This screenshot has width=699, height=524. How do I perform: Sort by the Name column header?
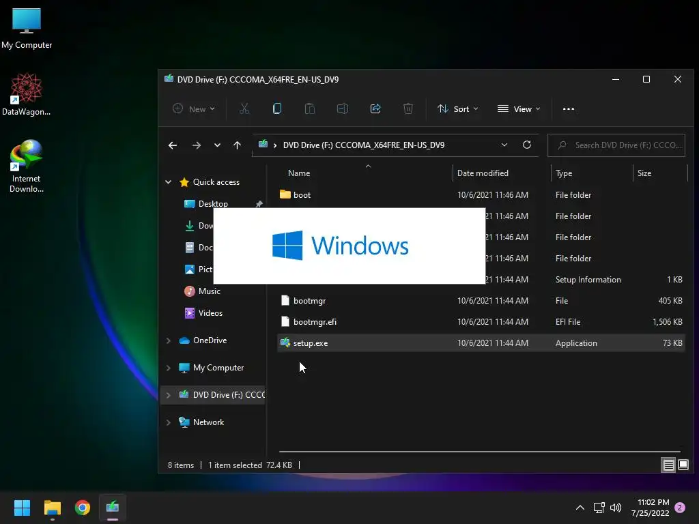pos(299,173)
